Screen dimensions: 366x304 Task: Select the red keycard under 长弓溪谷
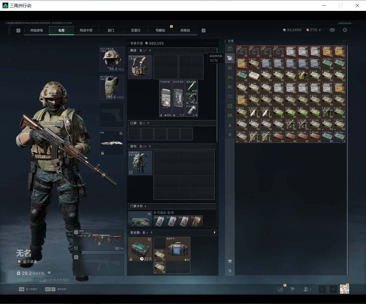point(196,221)
